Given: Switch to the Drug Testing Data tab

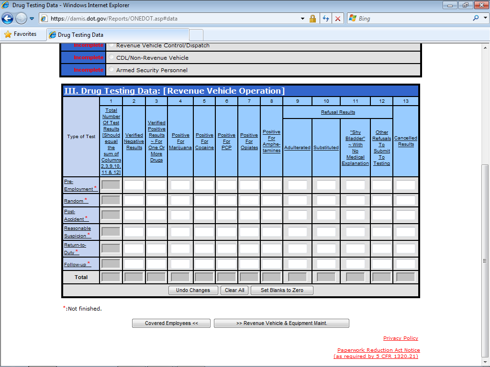Looking at the screenshot, I should click(x=117, y=35).
